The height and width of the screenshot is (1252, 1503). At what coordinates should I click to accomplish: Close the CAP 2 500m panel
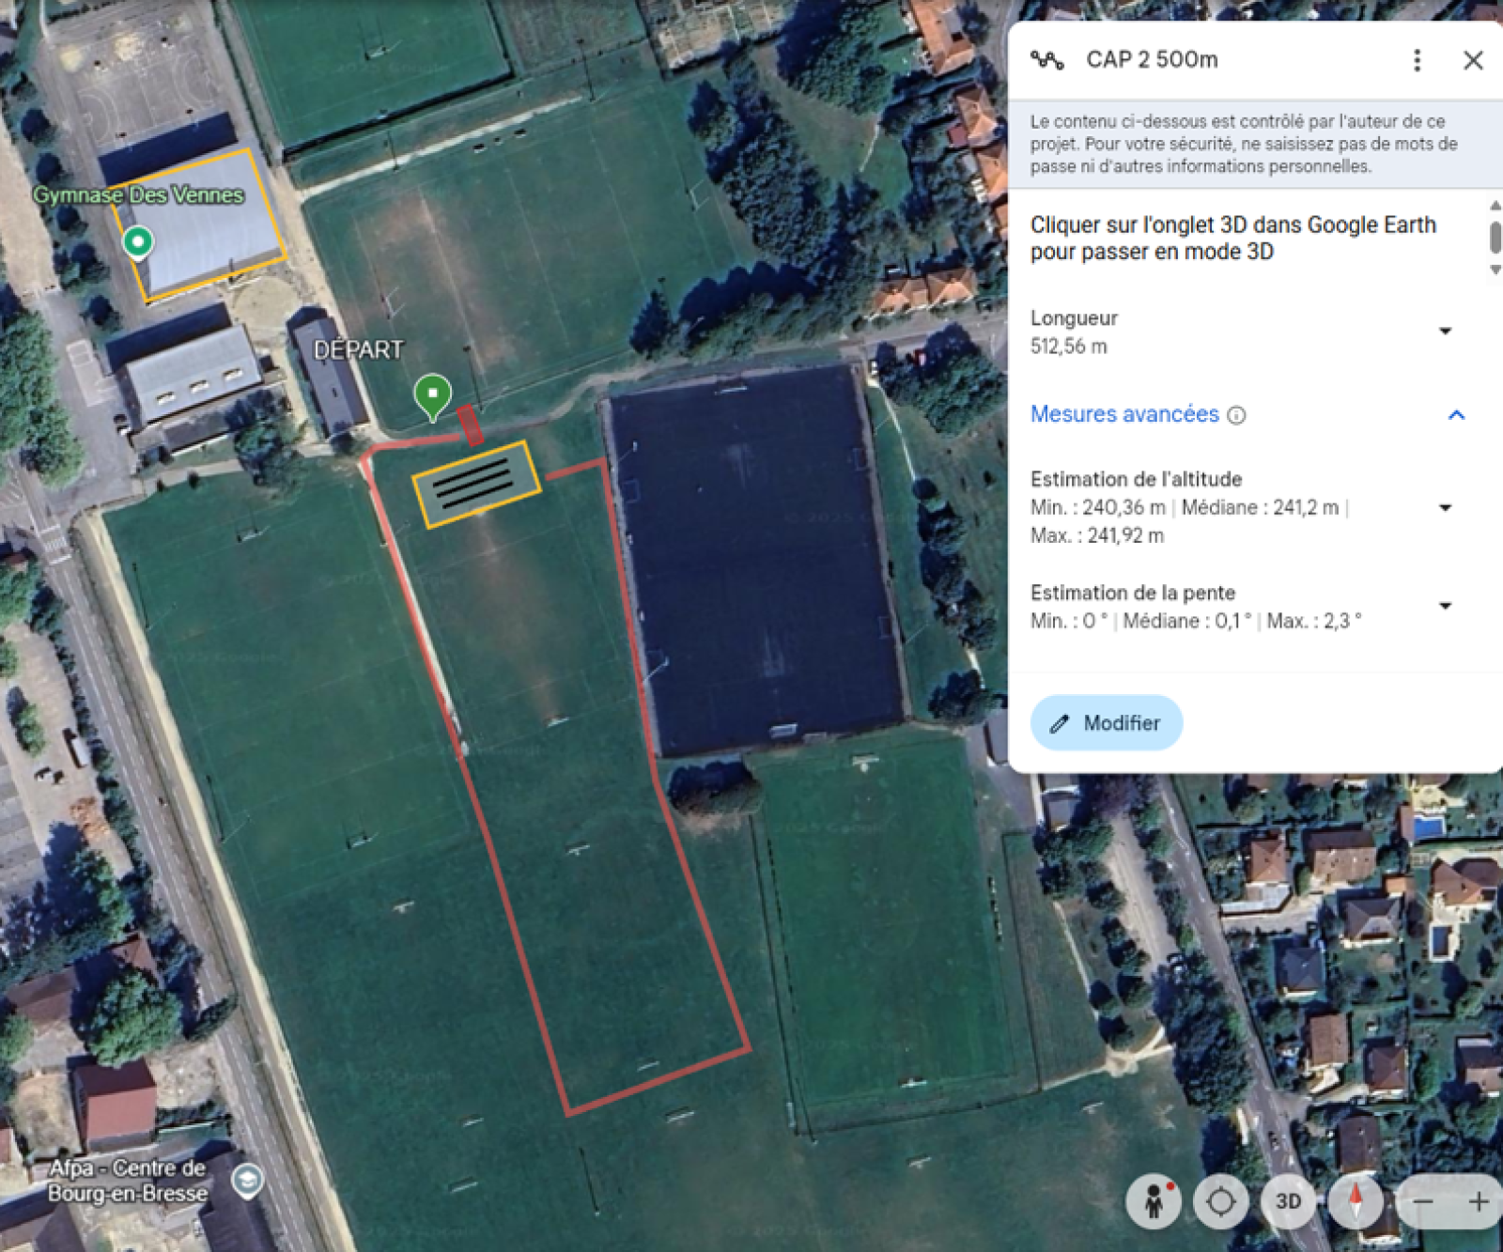1473,60
